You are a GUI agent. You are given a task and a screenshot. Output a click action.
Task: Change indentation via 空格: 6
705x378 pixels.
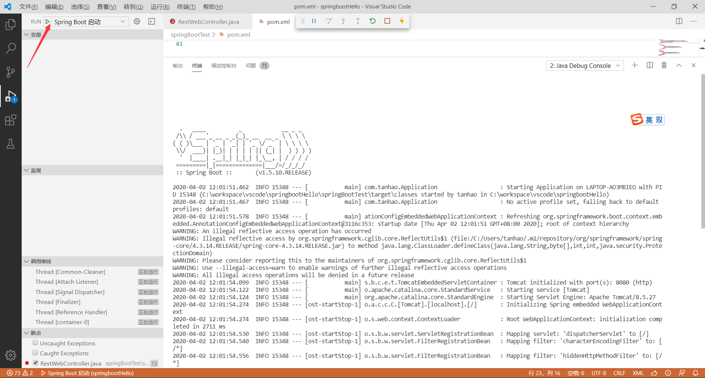point(576,373)
